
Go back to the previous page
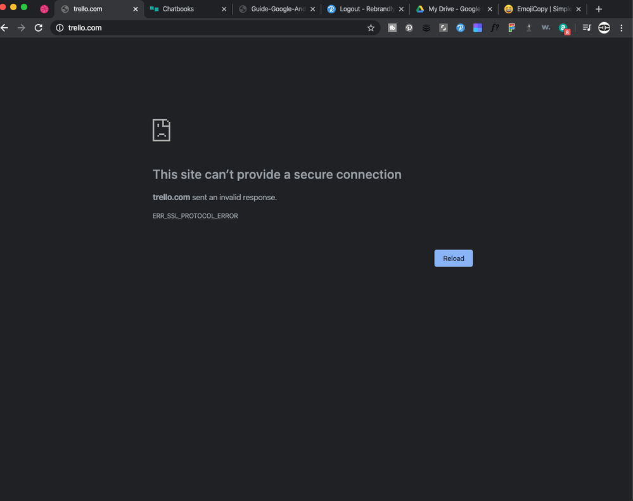tap(4, 28)
